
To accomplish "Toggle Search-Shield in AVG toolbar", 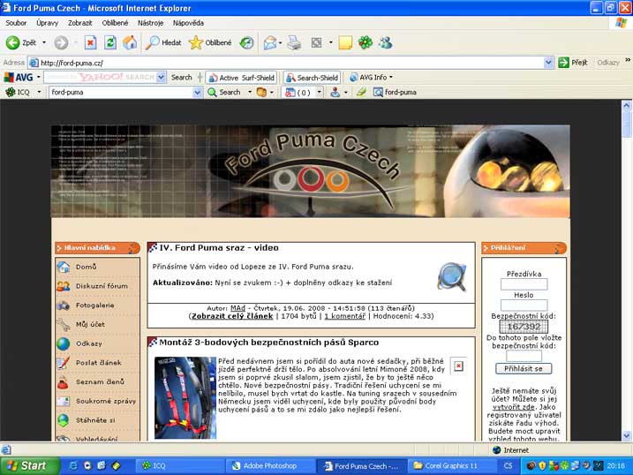I will coord(312,78).
